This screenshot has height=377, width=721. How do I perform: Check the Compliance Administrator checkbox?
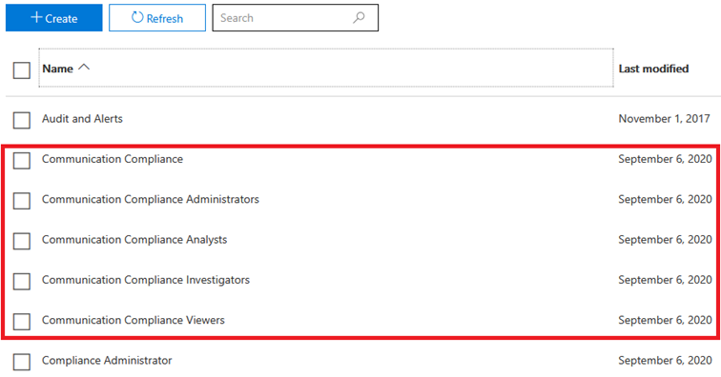(x=22, y=362)
